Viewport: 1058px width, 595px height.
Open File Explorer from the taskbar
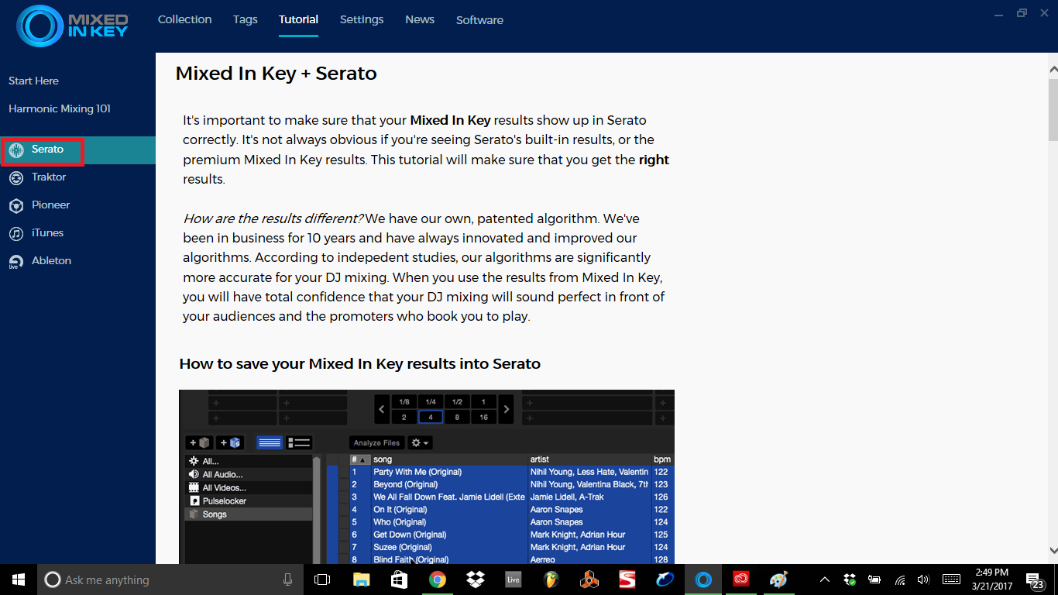click(x=361, y=580)
